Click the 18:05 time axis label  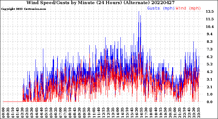(x=151, y=113)
